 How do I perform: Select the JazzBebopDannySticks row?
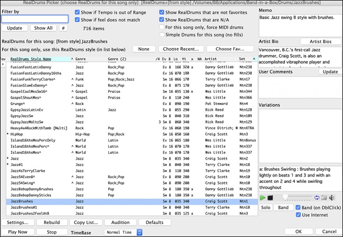[132, 195]
